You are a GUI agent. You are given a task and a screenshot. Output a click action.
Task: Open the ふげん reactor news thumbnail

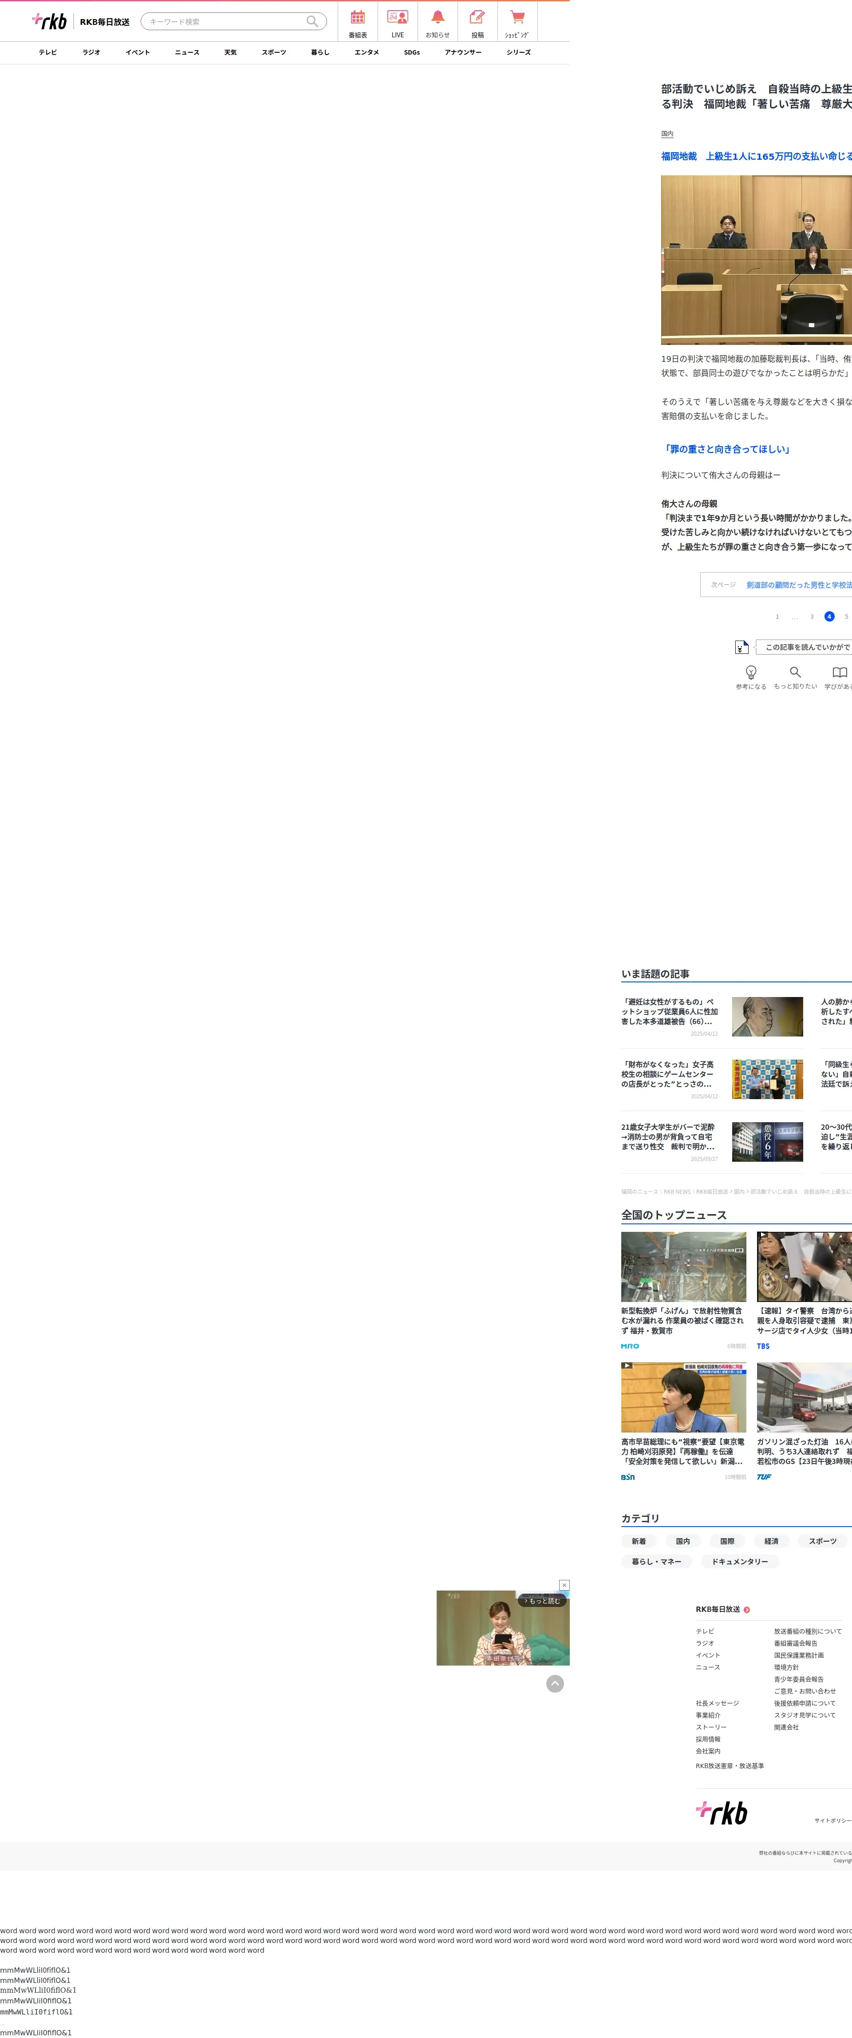(682, 1266)
